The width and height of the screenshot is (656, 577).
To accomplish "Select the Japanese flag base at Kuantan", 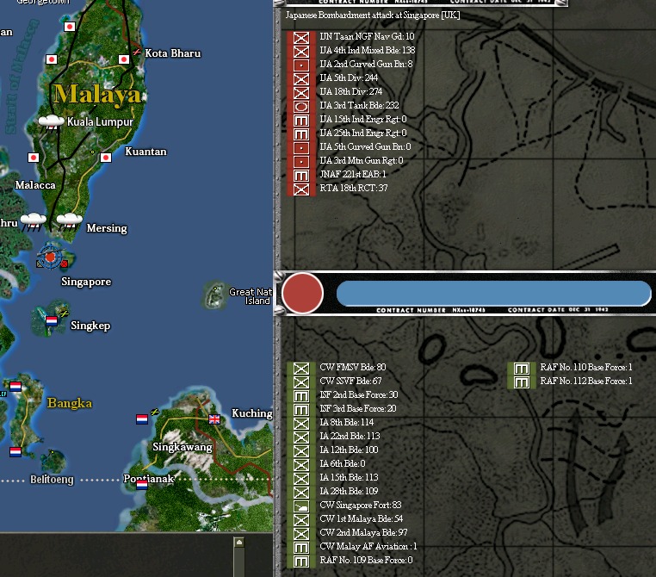I will pos(106,158).
